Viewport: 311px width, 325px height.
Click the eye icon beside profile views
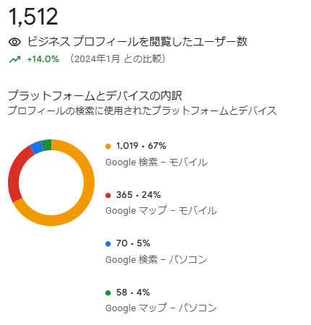click(14, 42)
